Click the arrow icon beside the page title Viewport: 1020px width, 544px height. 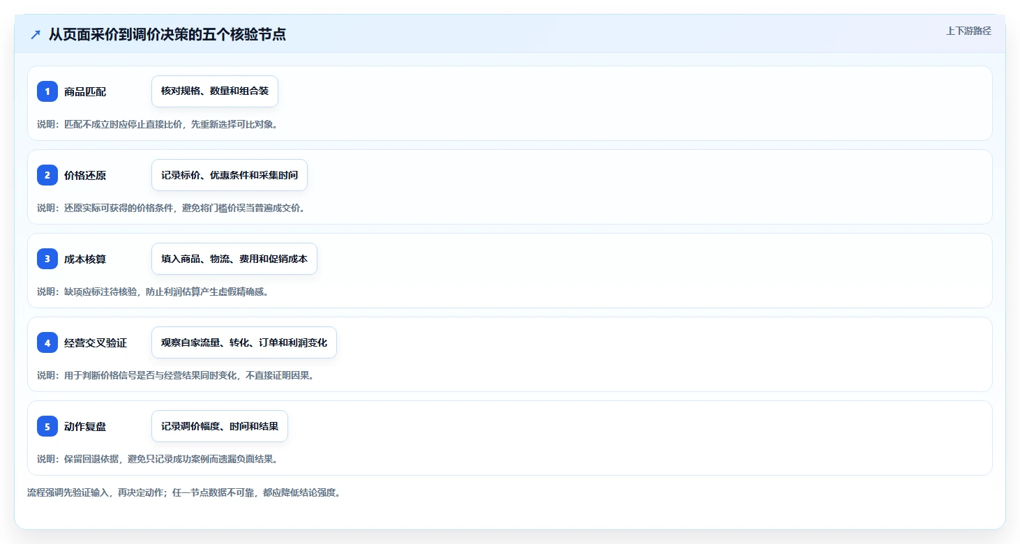pyautogui.click(x=36, y=34)
